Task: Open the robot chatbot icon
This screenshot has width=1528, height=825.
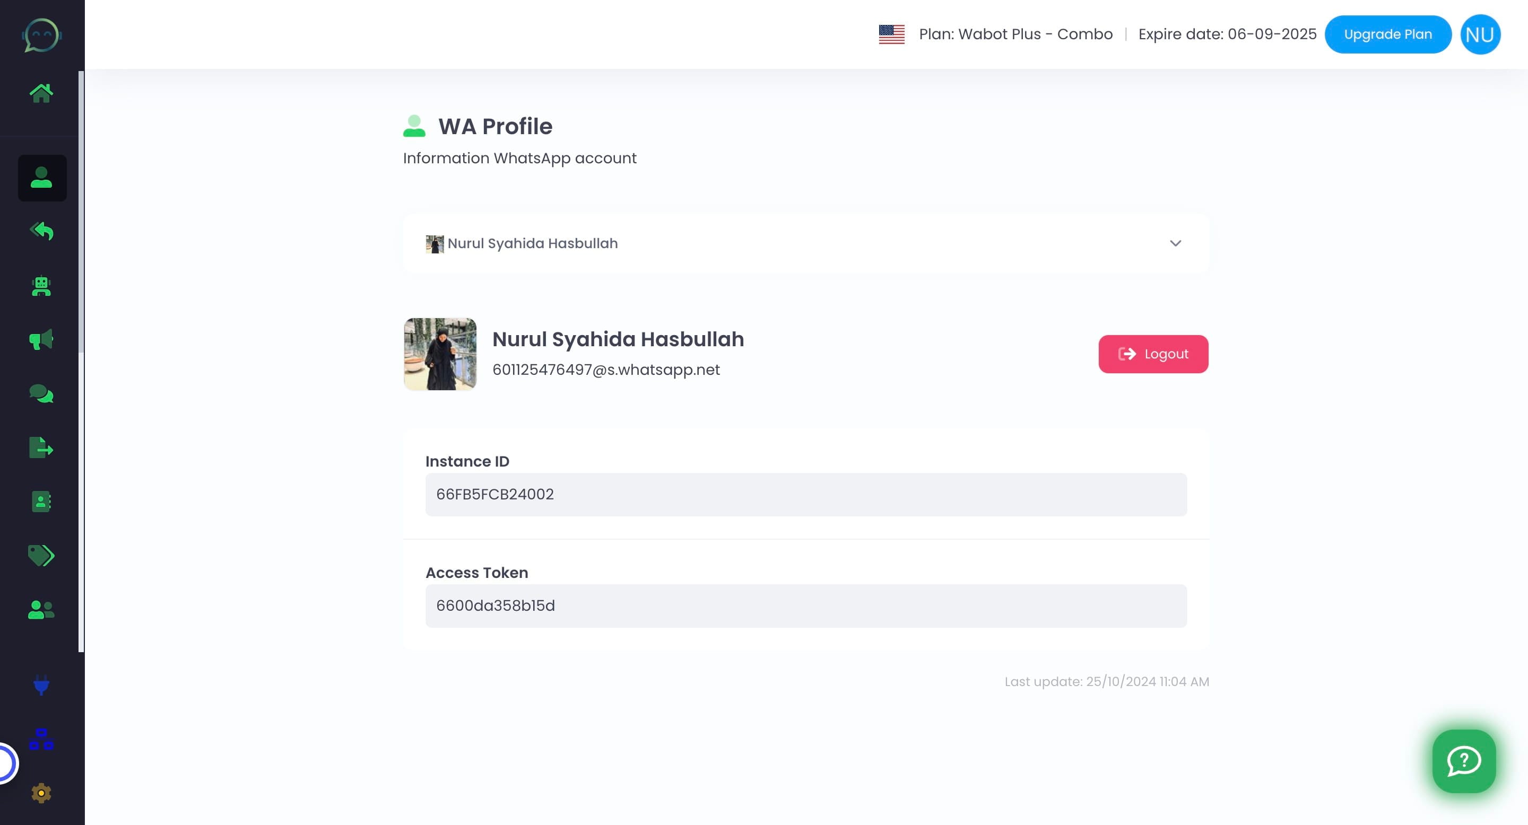Action: [41, 286]
